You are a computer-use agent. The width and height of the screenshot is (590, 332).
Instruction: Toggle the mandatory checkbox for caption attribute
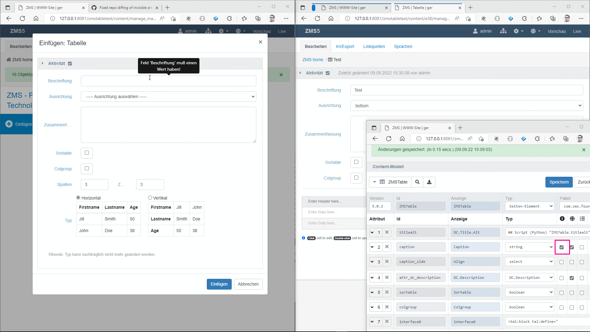[562, 247]
